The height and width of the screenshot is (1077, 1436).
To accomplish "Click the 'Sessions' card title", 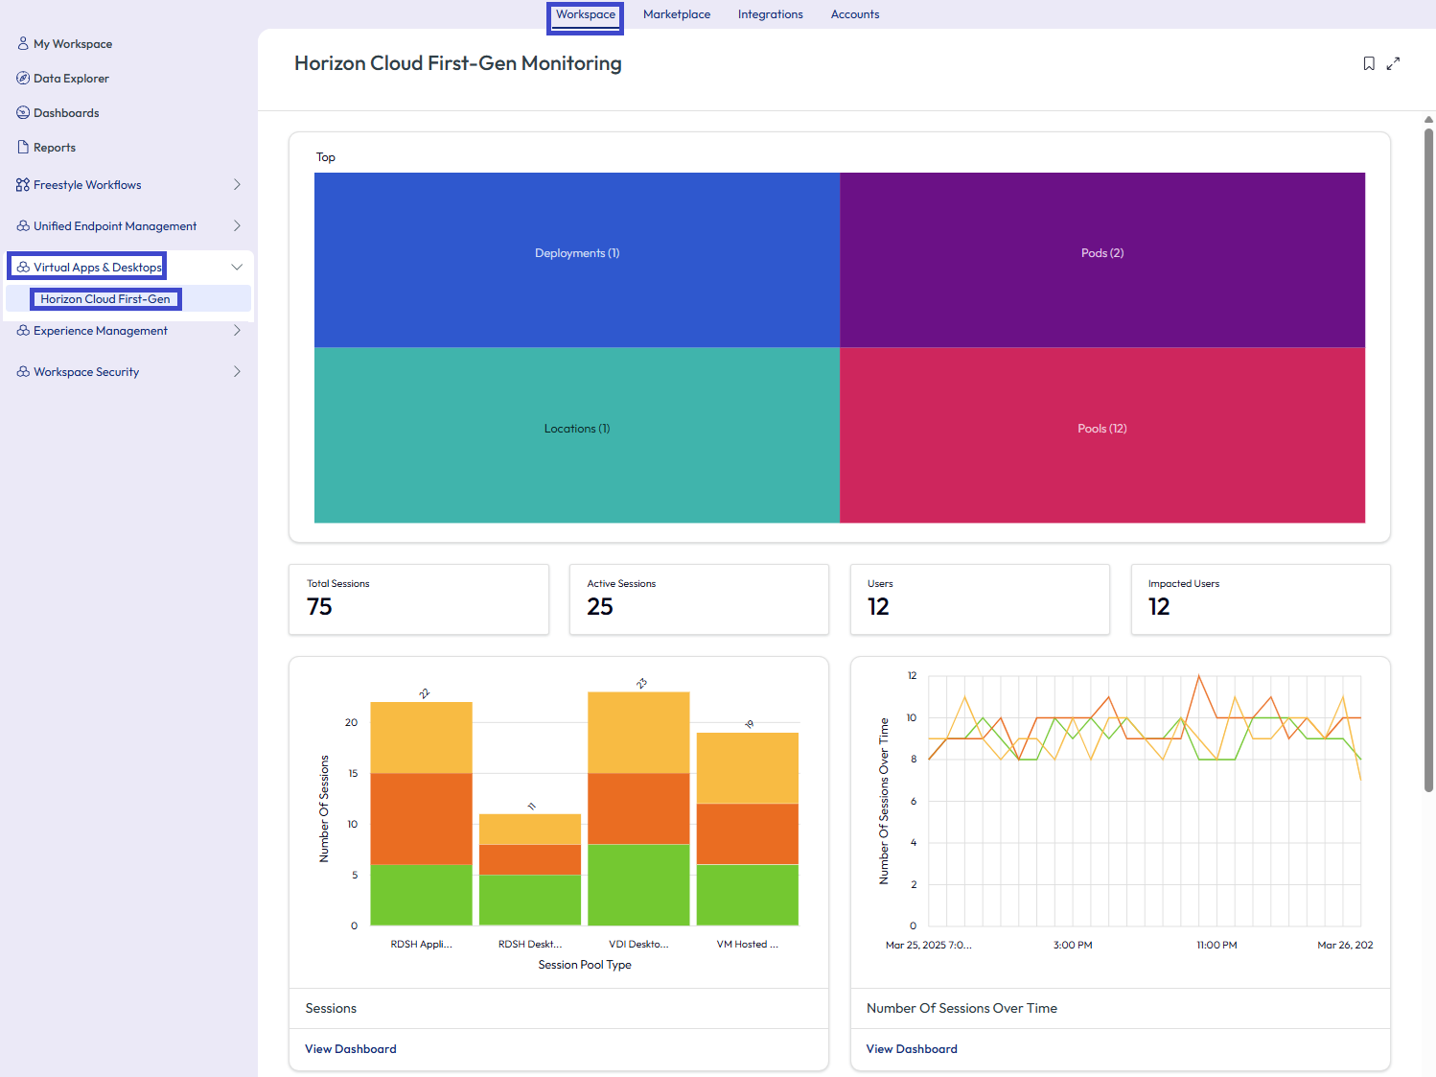I will coord(331,1008).
